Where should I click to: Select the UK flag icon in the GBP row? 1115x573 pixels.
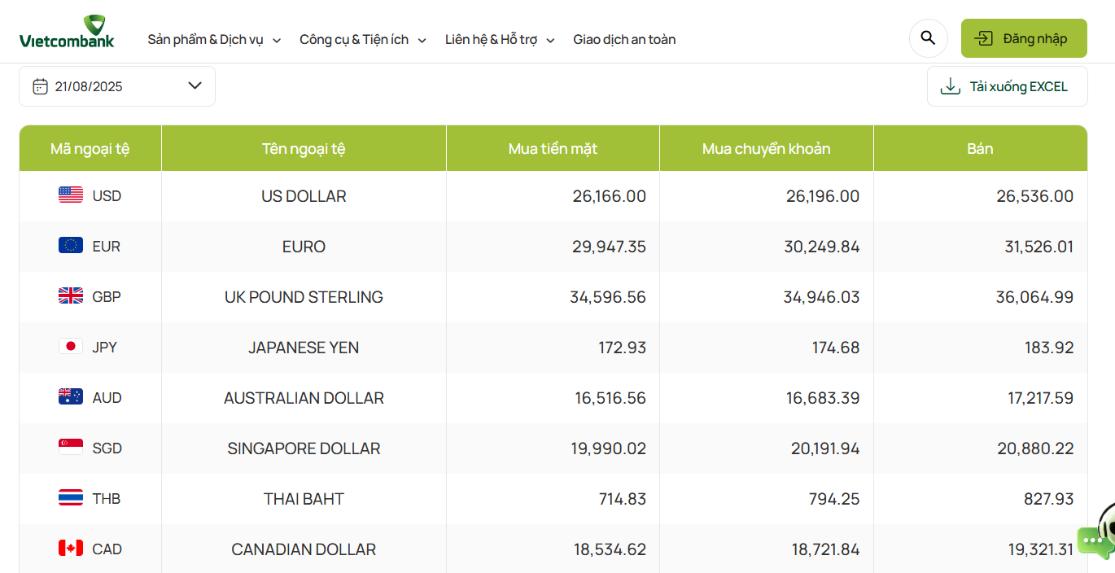(x=70, y=296)
